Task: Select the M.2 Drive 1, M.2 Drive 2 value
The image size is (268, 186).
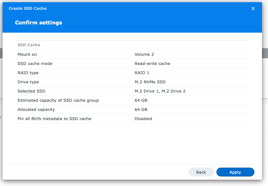Action: [160, 91]
